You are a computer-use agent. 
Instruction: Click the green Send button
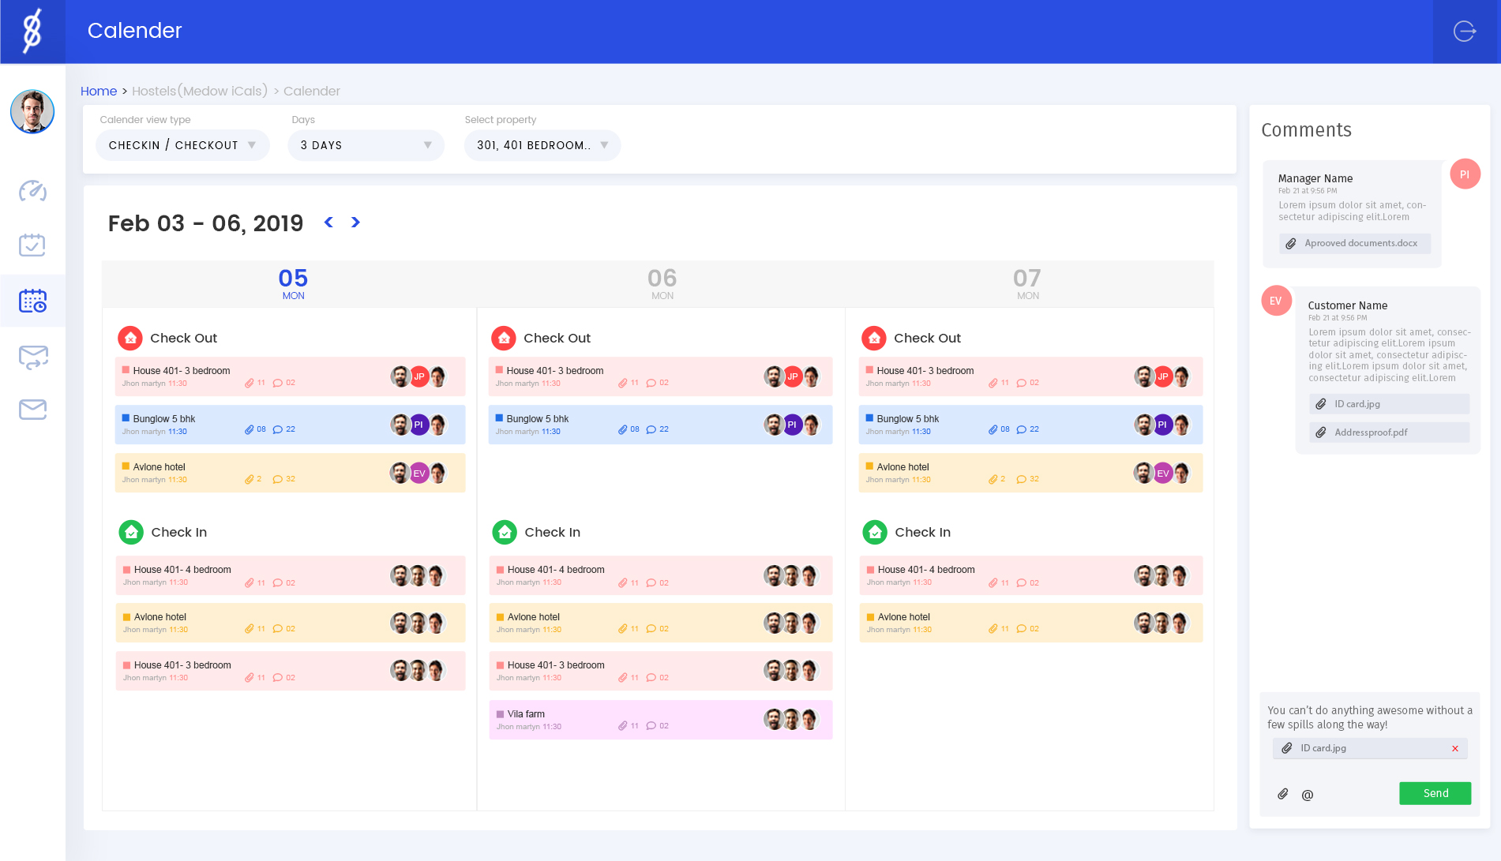(x=1435, y=793)
